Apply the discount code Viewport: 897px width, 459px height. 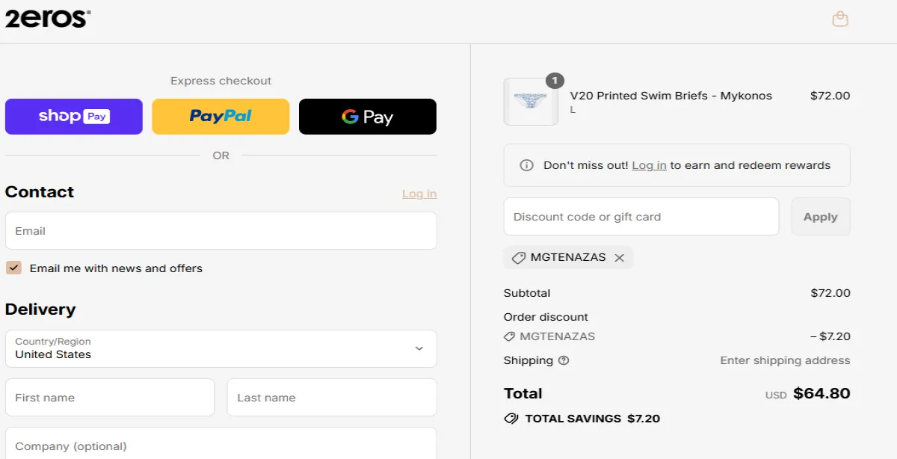click(820, 216)
